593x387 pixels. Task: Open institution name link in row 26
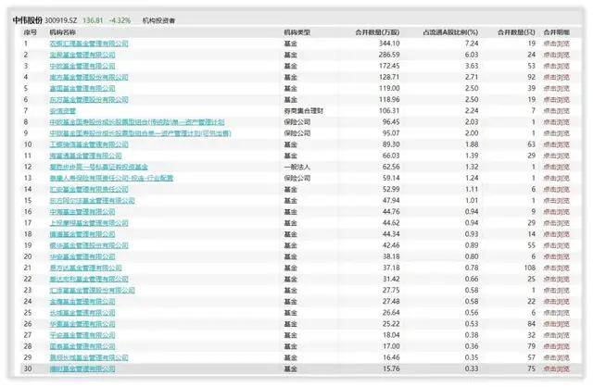82,324
